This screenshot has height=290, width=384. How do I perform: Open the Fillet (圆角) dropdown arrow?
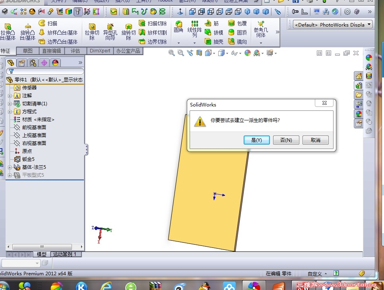pos(178,43)
